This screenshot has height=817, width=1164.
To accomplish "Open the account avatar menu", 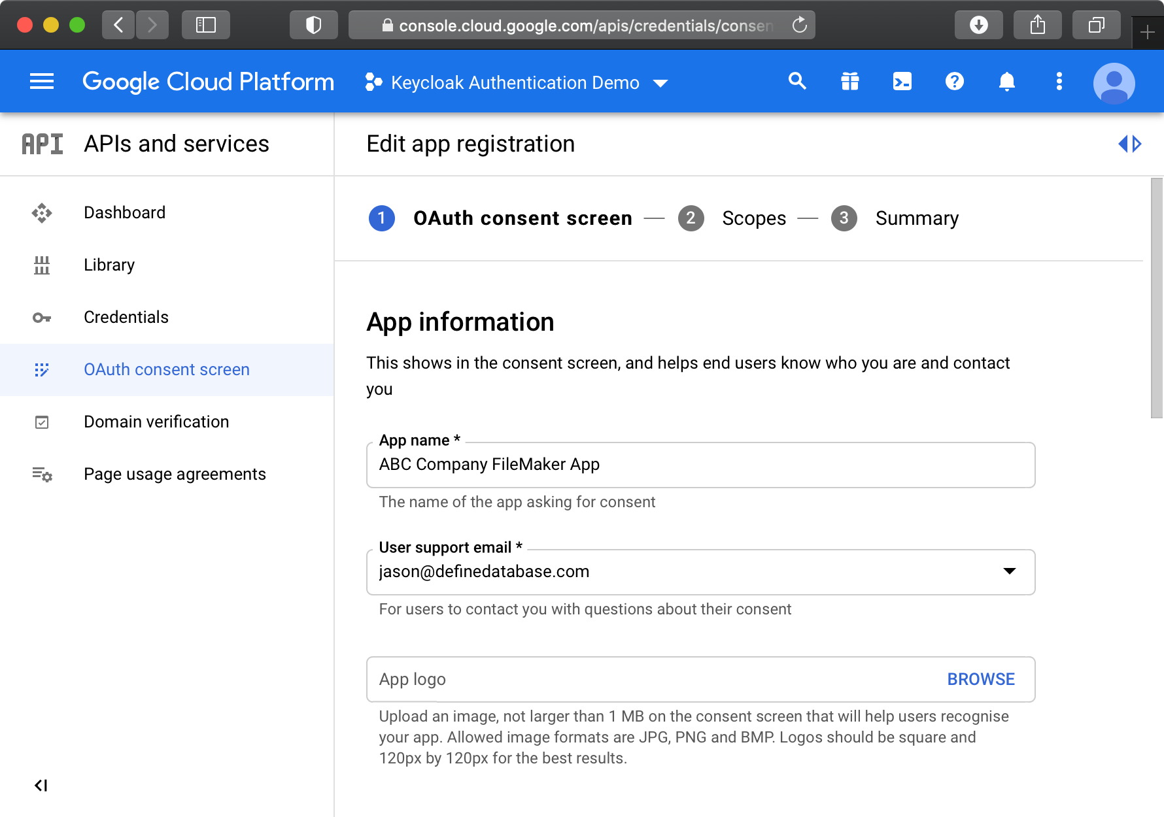I will 1114,82.
